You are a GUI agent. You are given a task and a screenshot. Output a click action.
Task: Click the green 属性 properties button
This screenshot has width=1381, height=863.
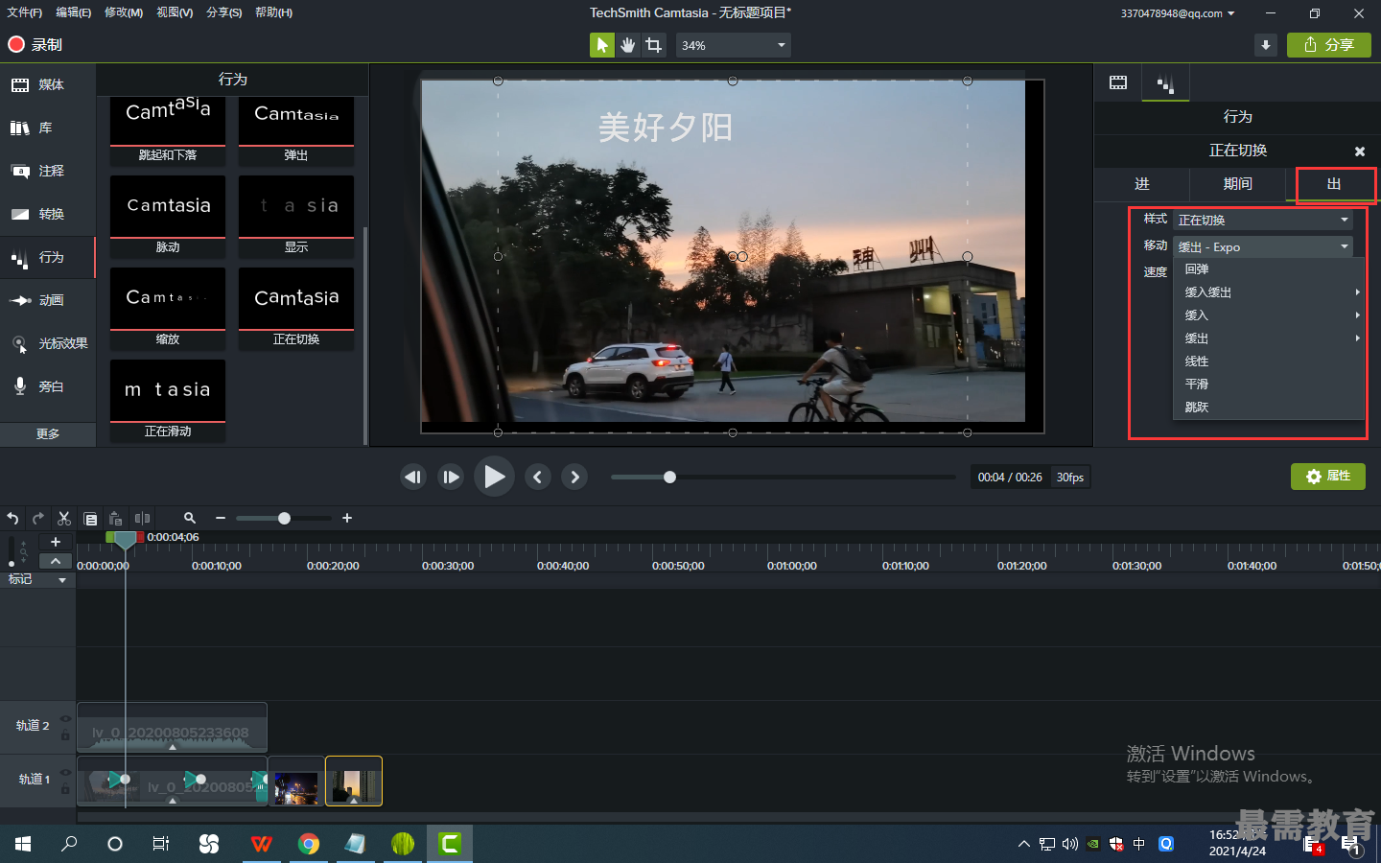coord(1328,477)
